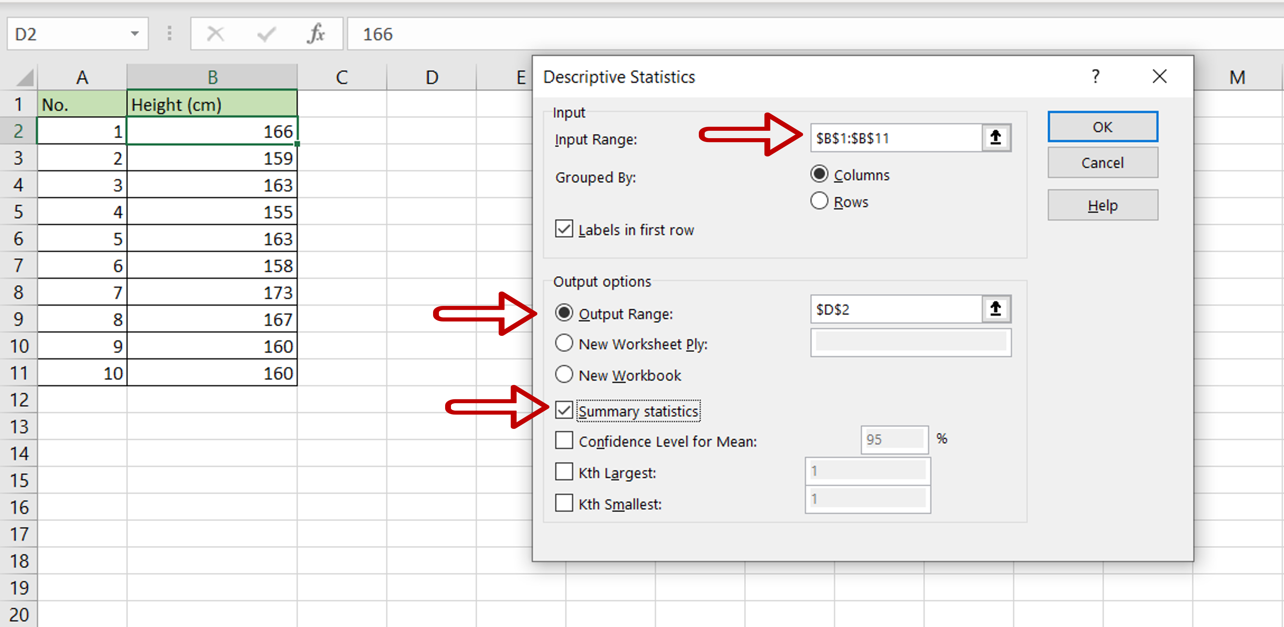Click the formula bar enter checkmark icon

click(266, 34)
